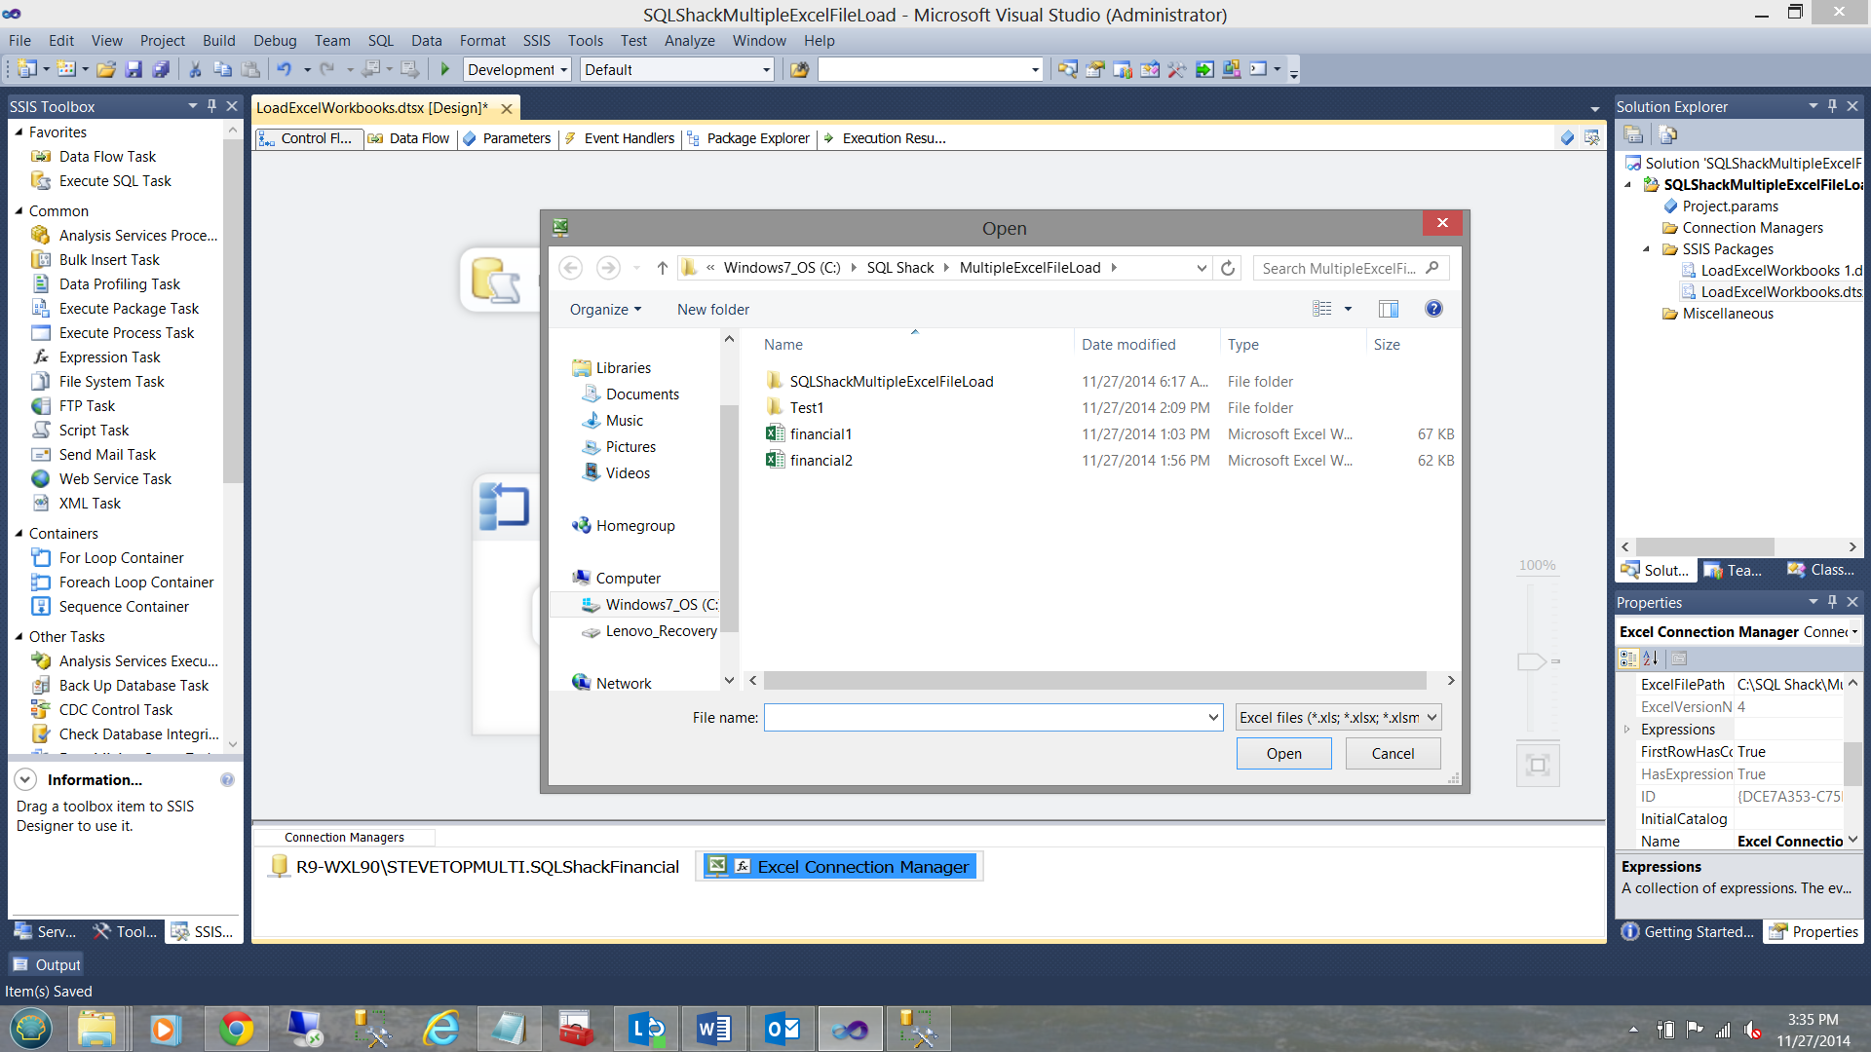Select the financial1 Excel file
1871x1052 pixels.
[821, 434]
